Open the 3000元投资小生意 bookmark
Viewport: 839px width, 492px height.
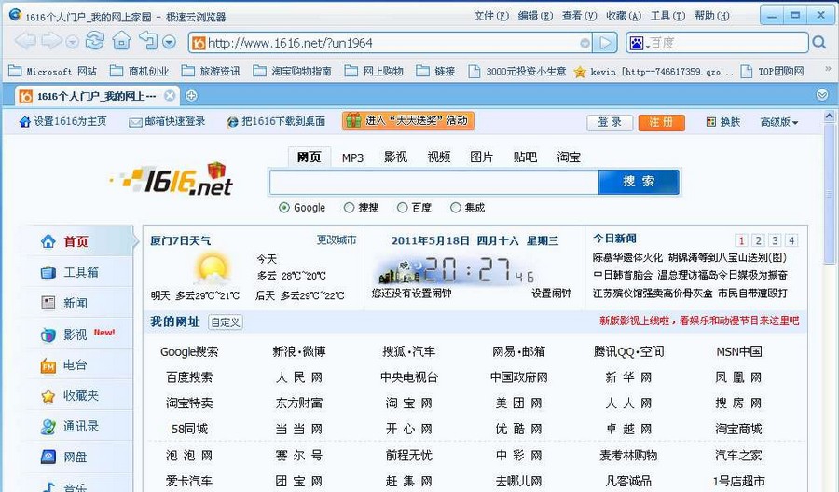[516, 71]
